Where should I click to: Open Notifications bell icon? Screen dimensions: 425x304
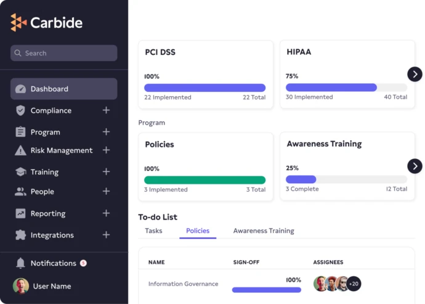tap(20, 263)
